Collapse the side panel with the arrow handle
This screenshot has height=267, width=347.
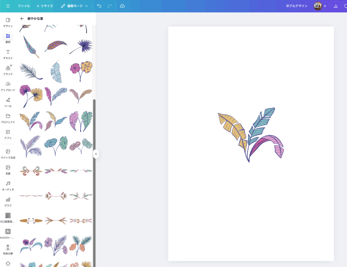[96, 154]
